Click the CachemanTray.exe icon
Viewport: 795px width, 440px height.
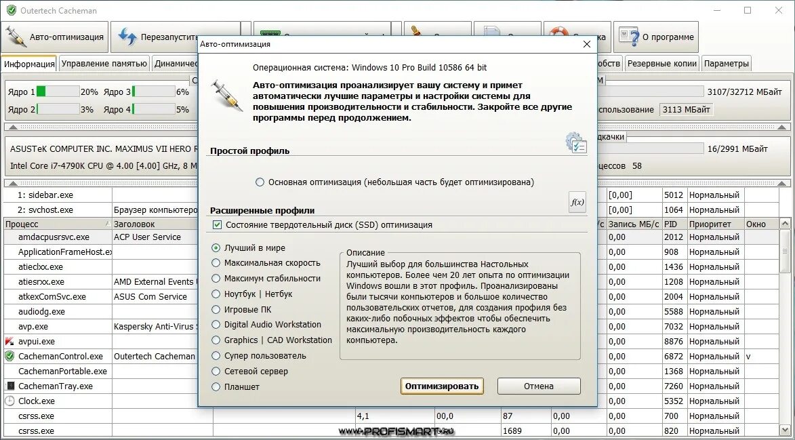pos(9,386)
